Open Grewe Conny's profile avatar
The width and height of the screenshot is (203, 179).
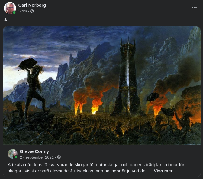pos(13,154)
